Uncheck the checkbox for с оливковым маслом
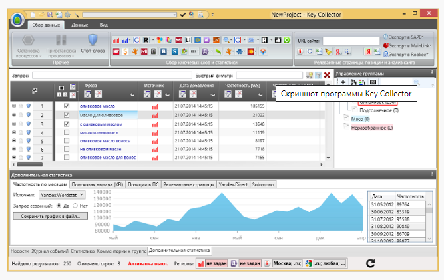 pos(67,124)
